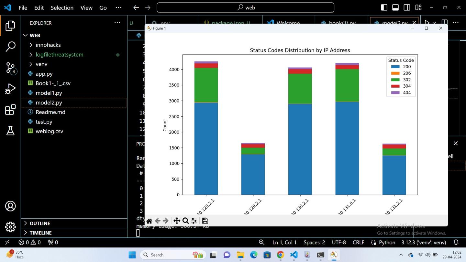Screen dimensions: 466x262
Task: Open Configure subplots sliders tool
Action: [194, 221]
